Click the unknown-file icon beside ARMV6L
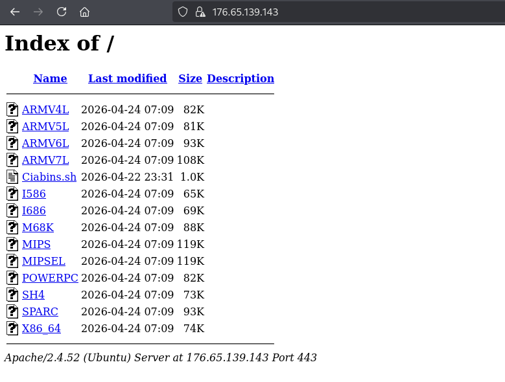Image resolution: width=505 pixels, height=382 pixels. 12,143
